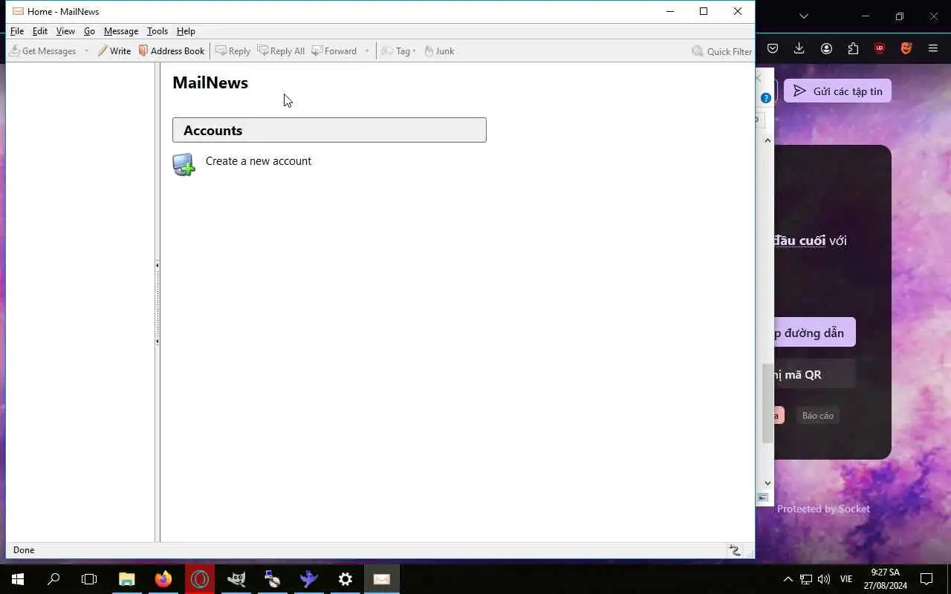Open the Go menu
Viewport: 951px width, 594px height.
point(89,31)
